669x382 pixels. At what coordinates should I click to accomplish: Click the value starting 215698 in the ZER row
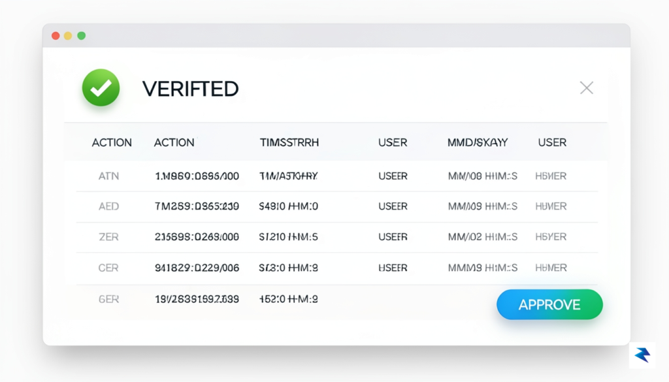tap(197, 237)
